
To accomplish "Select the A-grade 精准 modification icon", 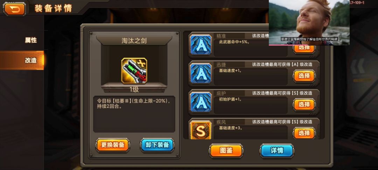I will pyautogui.click(x=201, y=45).
